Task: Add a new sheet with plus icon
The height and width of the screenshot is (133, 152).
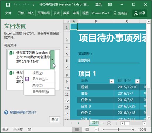Action: pyautogui.click(x=109, y=123)
